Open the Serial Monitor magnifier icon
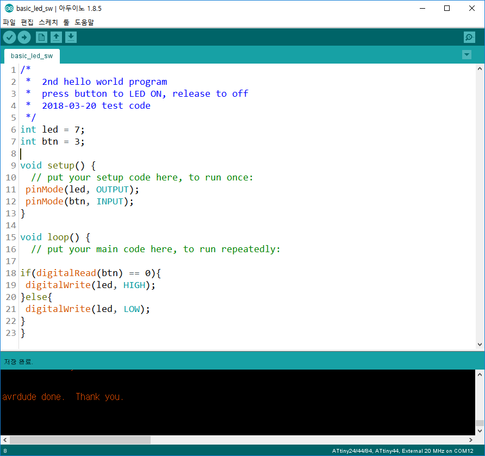The image size is (485, 456). coord(469,38)
